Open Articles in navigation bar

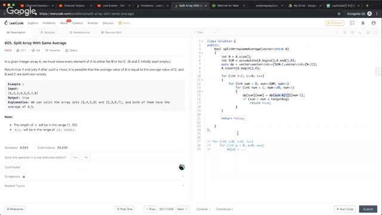click(x=93, y=23)
